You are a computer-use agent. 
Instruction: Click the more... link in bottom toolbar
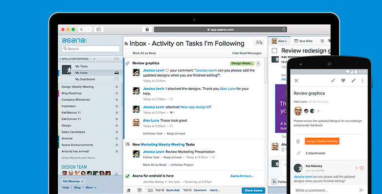tap(215, 190)
